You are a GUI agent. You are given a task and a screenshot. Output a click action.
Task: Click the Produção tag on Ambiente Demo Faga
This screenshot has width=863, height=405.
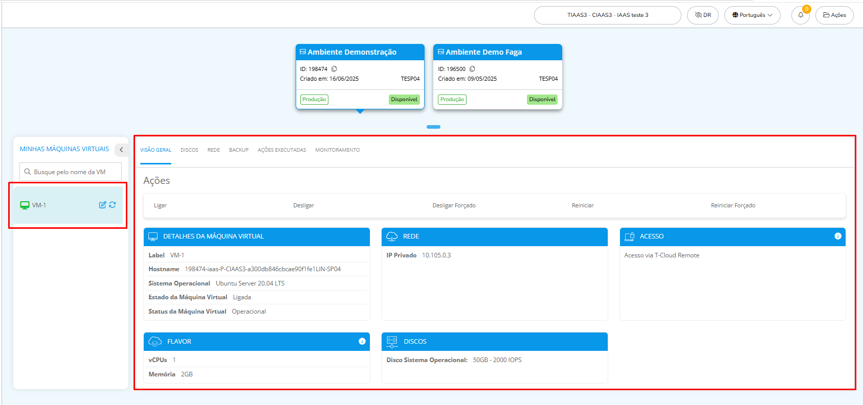click(452, 100)
